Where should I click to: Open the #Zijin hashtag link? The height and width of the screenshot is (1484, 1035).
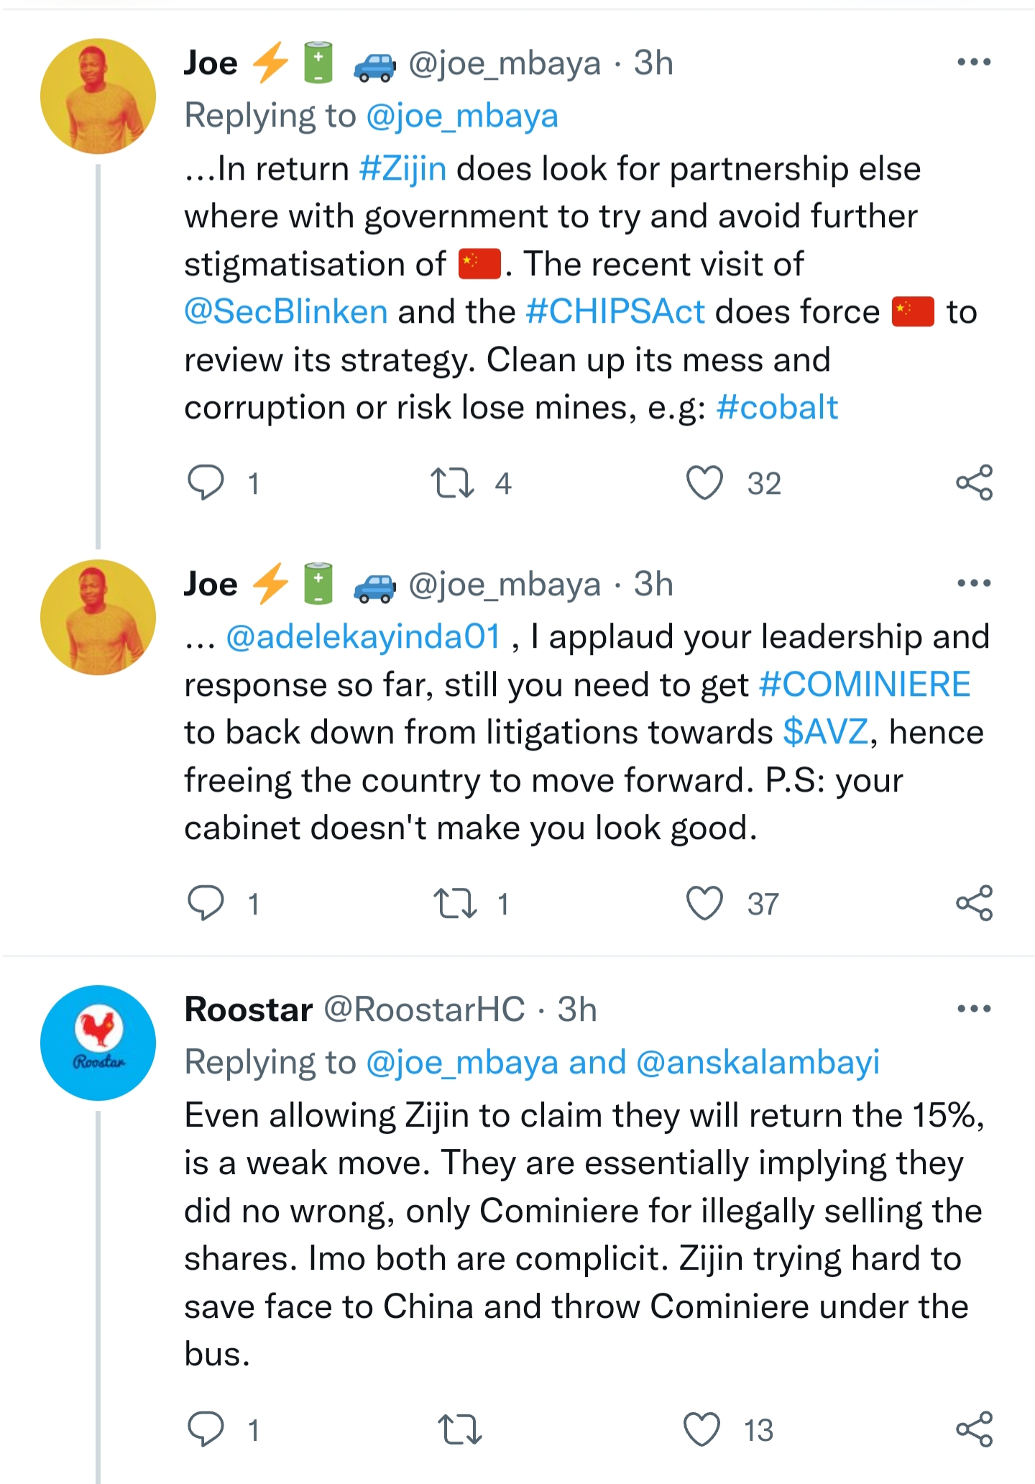click(x=402, y=169)
